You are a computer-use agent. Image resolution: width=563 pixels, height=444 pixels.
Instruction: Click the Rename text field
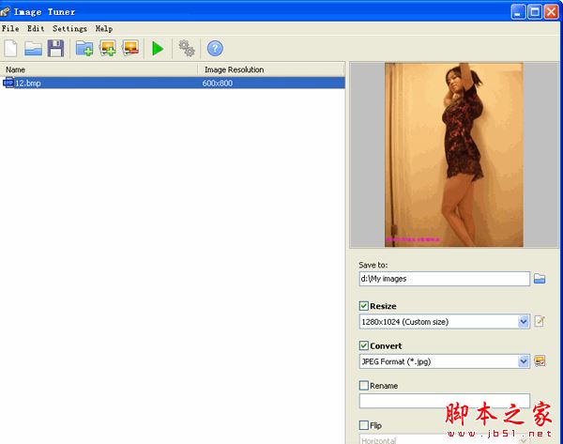point(444,401)
